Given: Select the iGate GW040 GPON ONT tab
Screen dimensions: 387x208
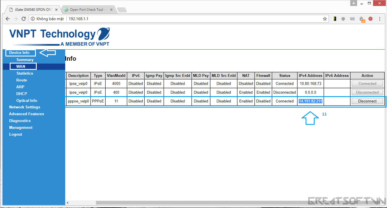Looking at the screenshot, I should 33,10.
